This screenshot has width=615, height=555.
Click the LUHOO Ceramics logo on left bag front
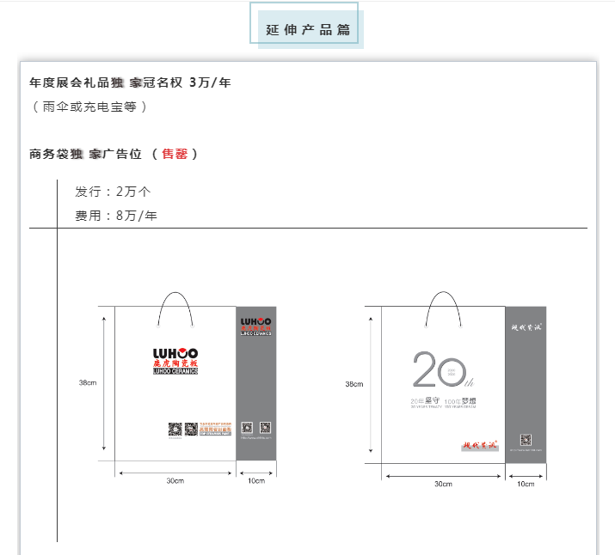[175, 361]
